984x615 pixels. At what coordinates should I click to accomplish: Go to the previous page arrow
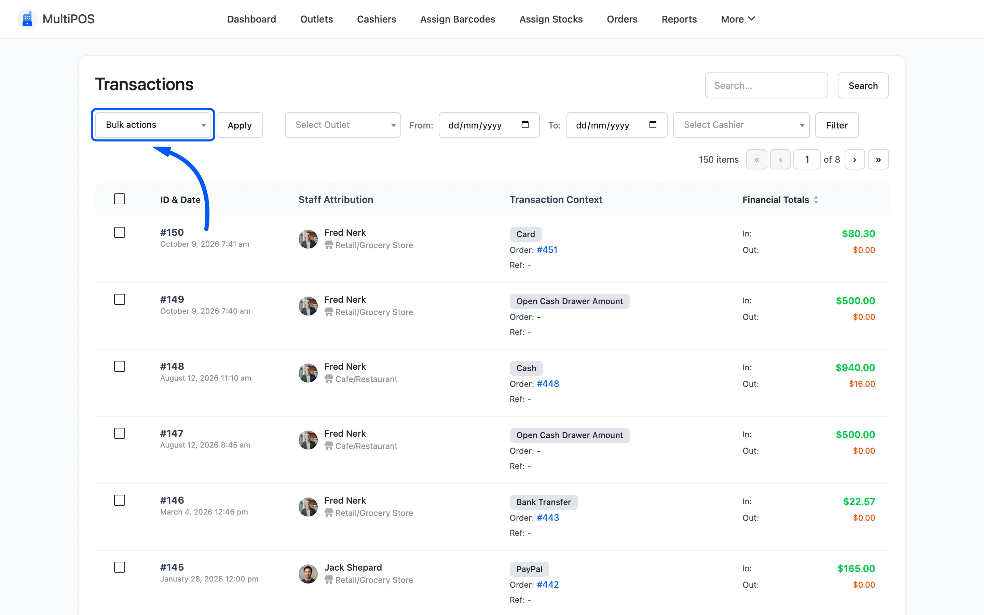click(780, 160)
